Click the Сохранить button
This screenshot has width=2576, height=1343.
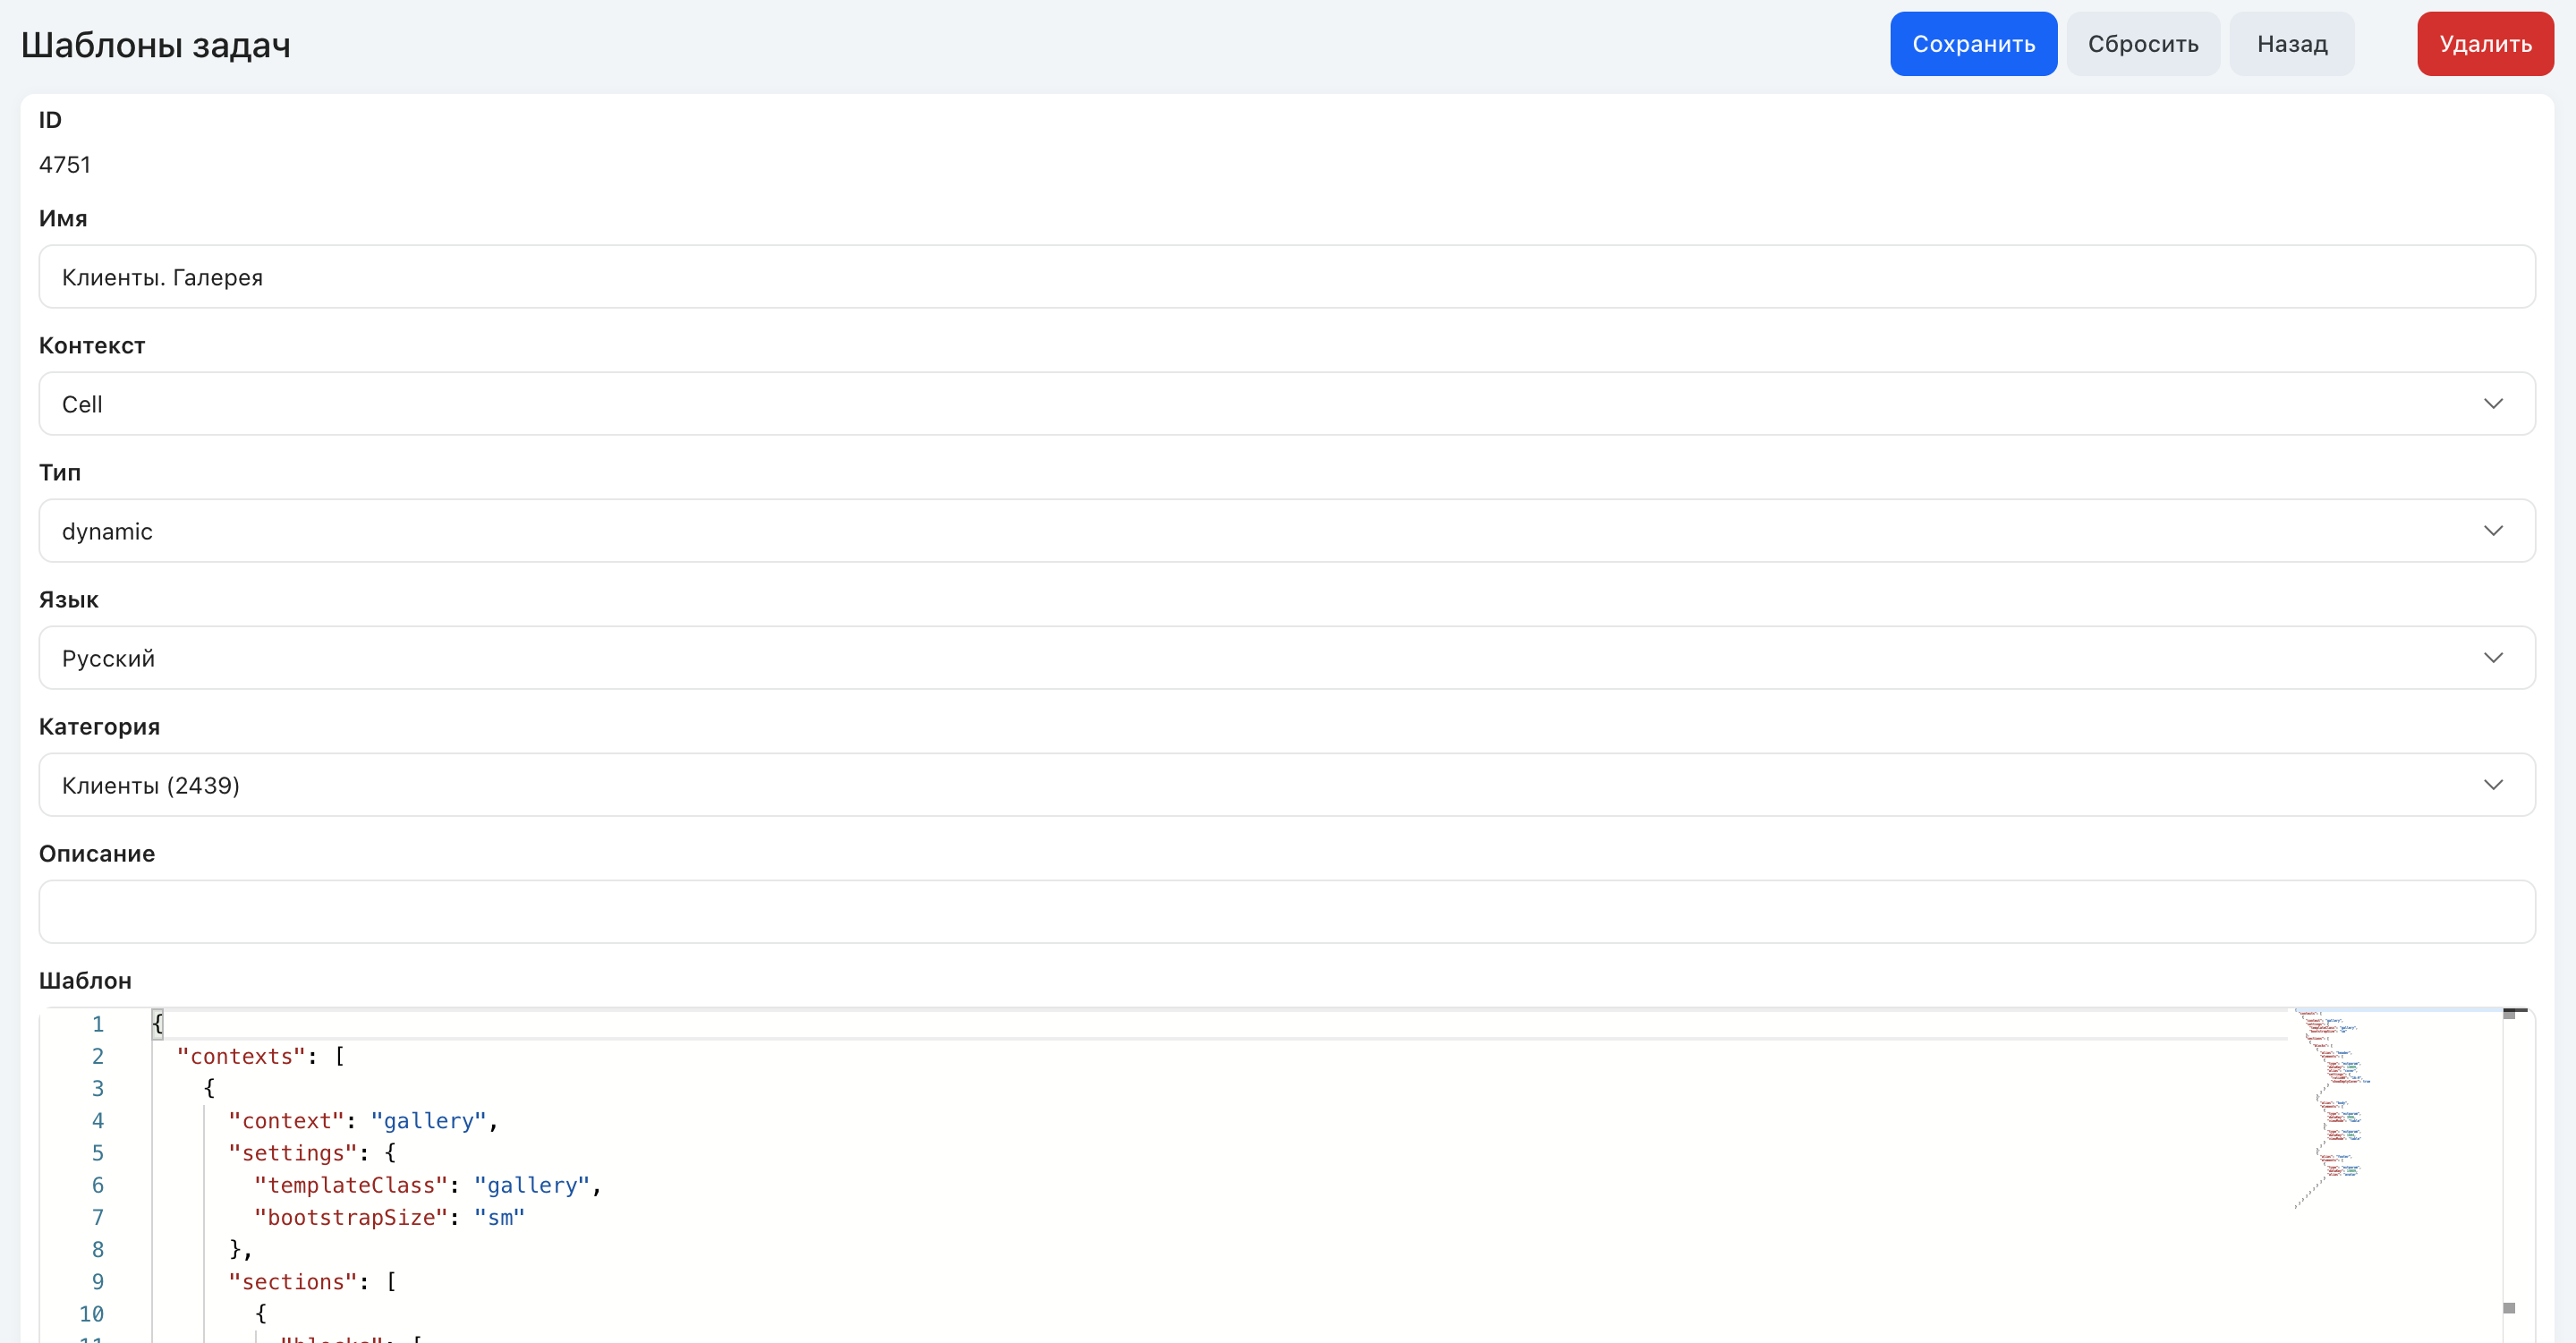tap(1973, 44)
